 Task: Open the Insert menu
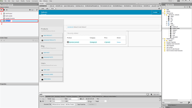(17, 1)
